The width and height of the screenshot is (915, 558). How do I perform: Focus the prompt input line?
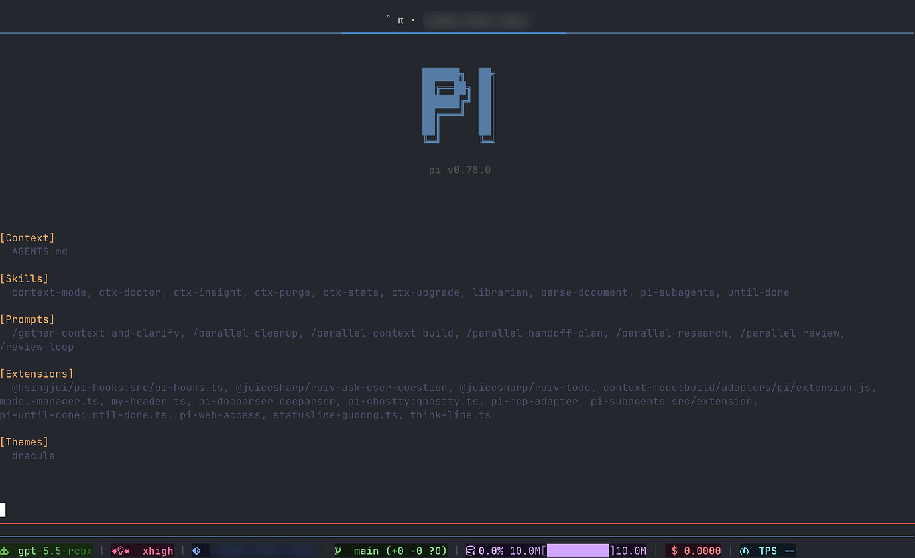(457, 510)
